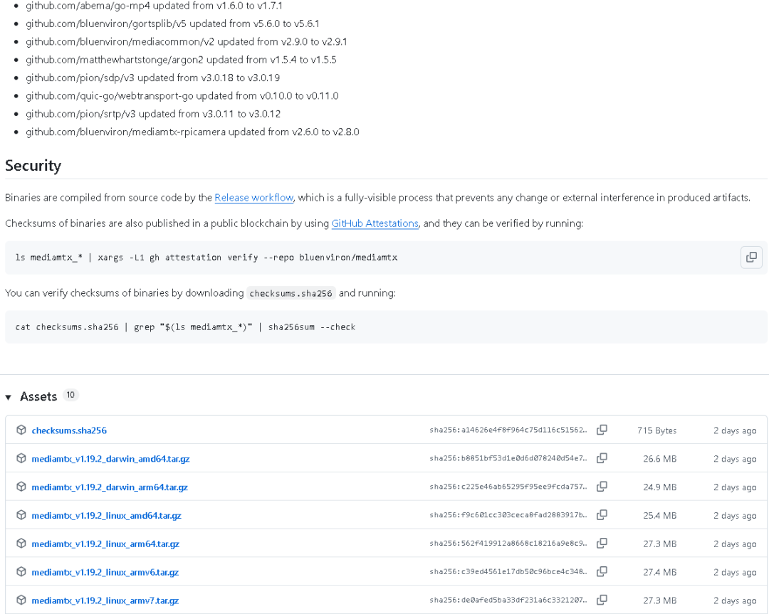Copy hash for darwin_amd64 tarball

coord(602,458)
